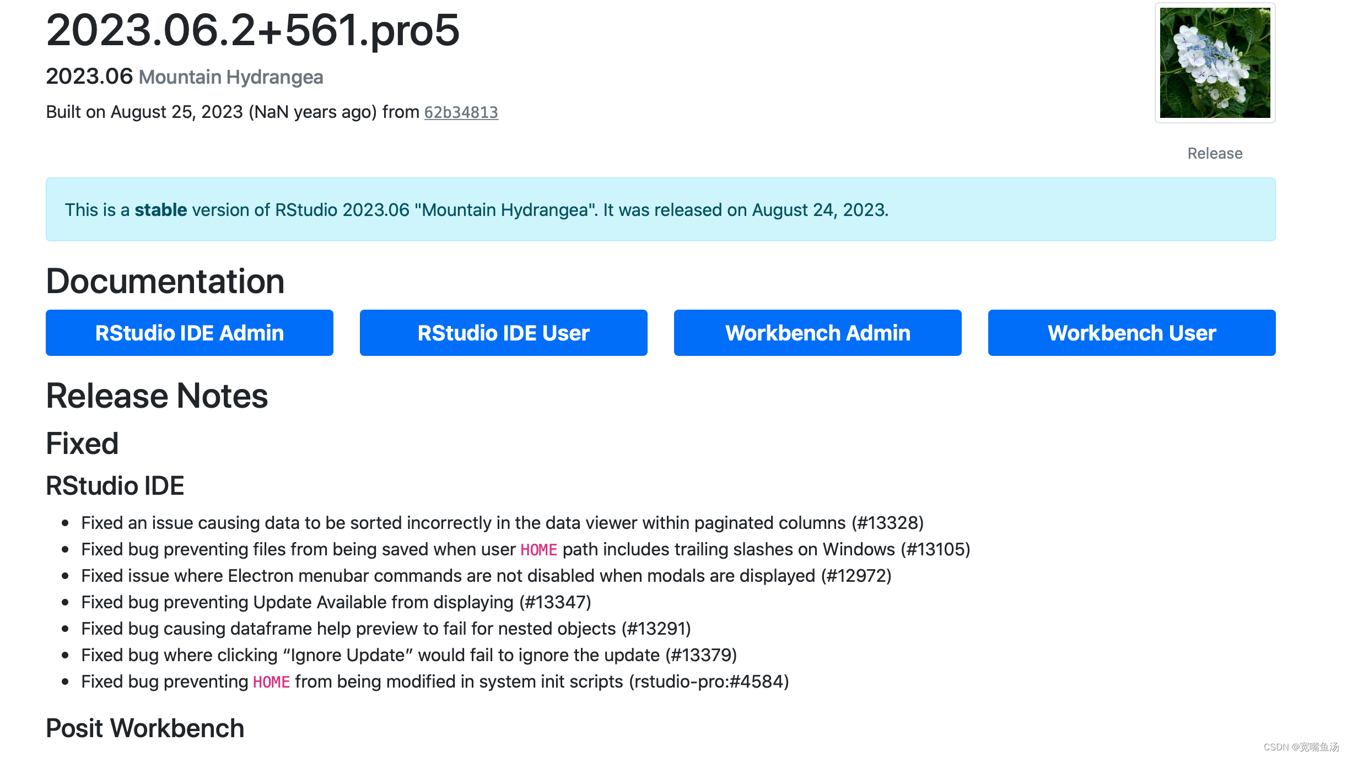The width and height of the screenshot is (1347, 757).
Task: Click the Release Notes heading
Action: [157, 396]
